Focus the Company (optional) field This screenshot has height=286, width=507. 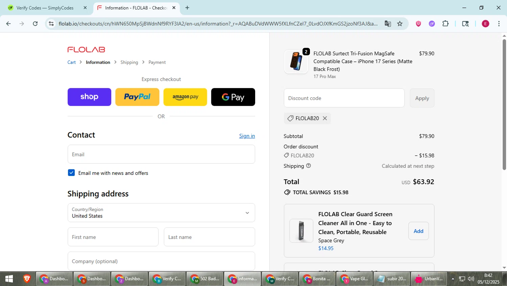point(161,261)
